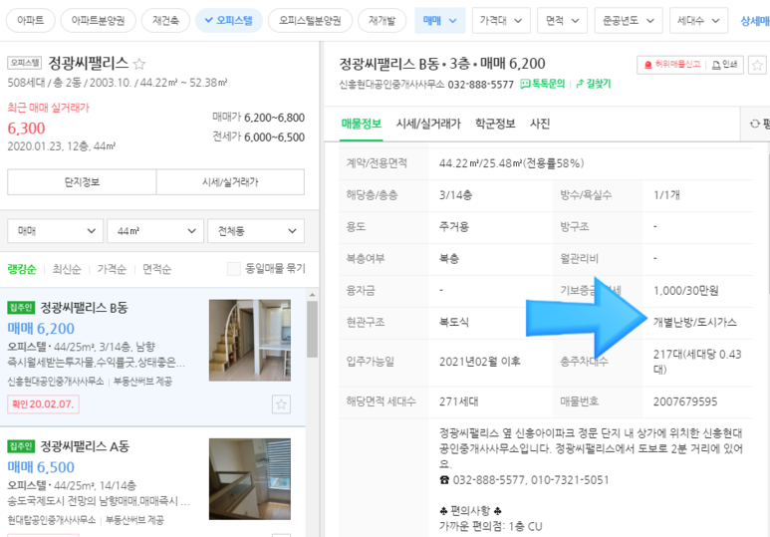Click the 집주인 badge on A동 card
The width and height of the screenshot is (770, 537).
click(x=21, y=446)
